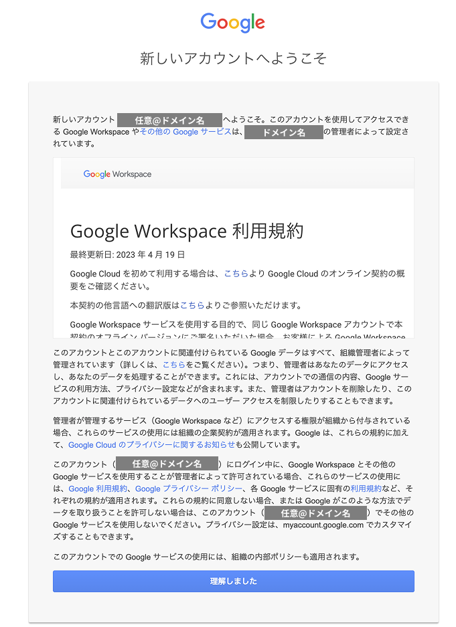Screen dimensions: 456x627
Task: Open Google Cloud のプライバシーに関するお知らせ link
Action: pyautogui.click(x=151, y=445)
